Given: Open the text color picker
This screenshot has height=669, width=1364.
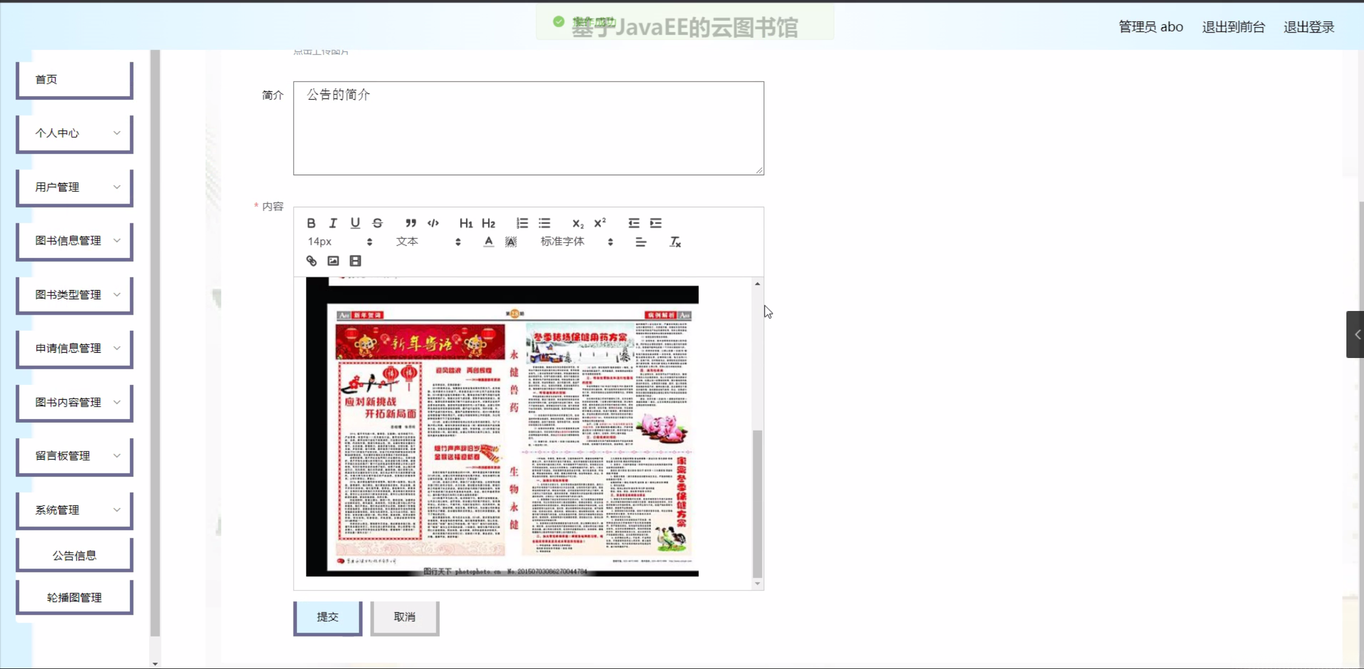Looking at the screenshot, I should (x=488, y=242).
